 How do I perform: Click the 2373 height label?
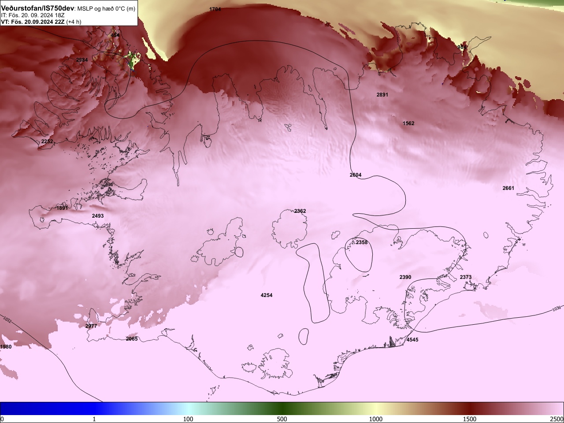point(466,277)
